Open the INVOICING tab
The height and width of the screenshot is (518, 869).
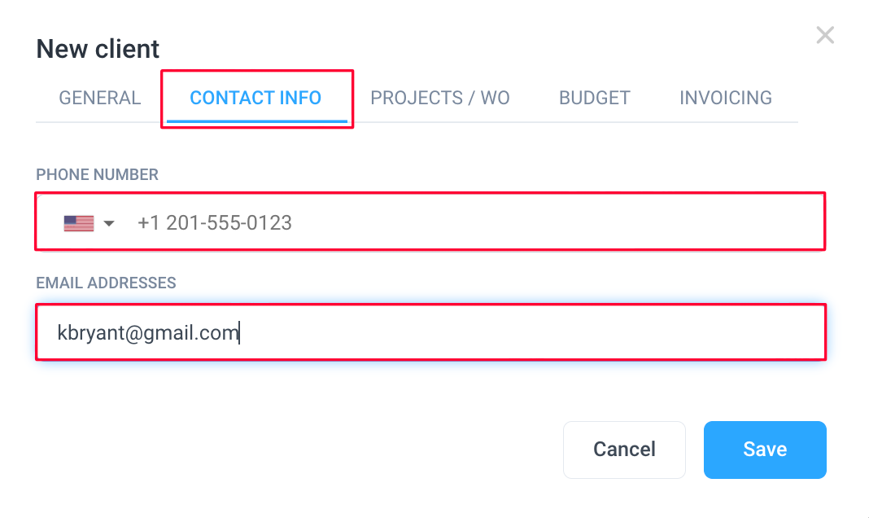[726, 99]
